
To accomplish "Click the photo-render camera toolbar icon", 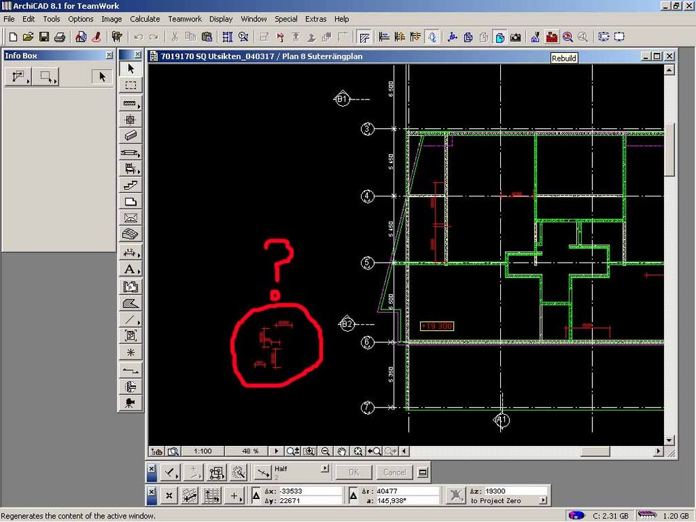I will pos(516,37).
